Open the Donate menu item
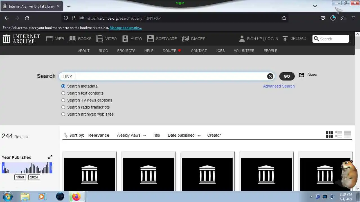 [172, 51]
